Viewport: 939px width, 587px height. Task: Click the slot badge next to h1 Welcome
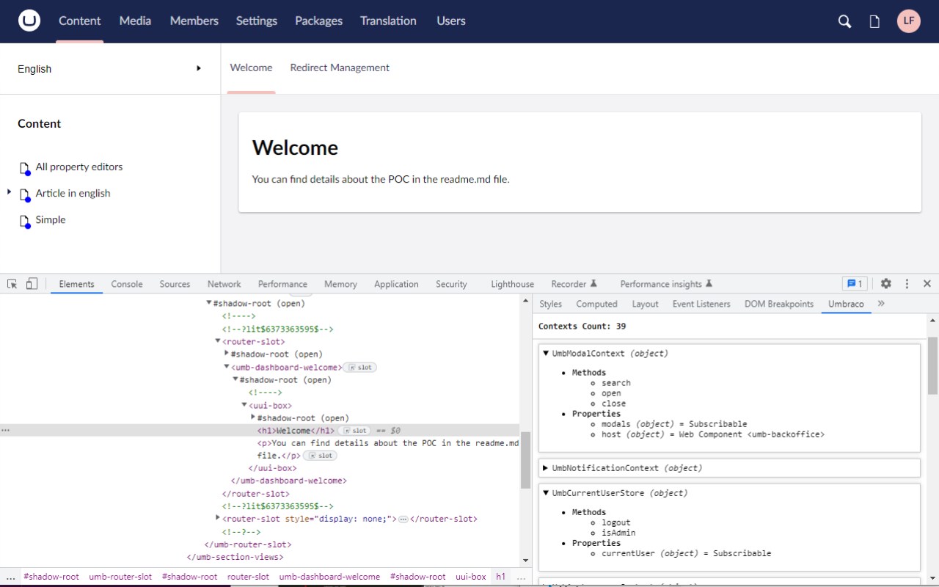354,431
